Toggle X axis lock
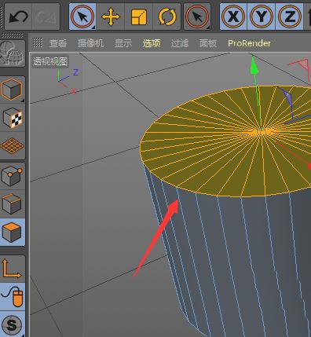 [233, 16]
